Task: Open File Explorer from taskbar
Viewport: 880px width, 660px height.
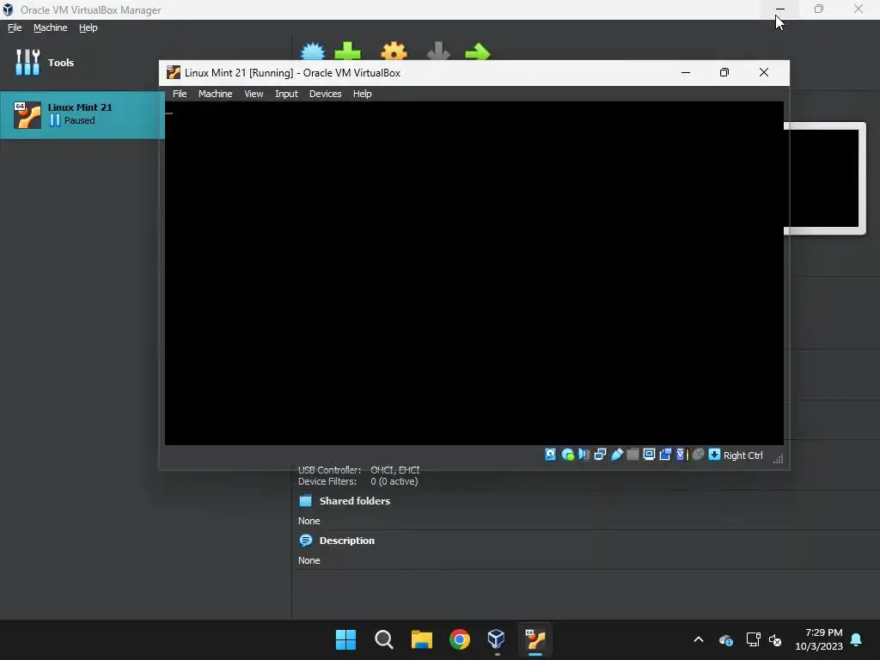Action: click(x=421, y=639)
